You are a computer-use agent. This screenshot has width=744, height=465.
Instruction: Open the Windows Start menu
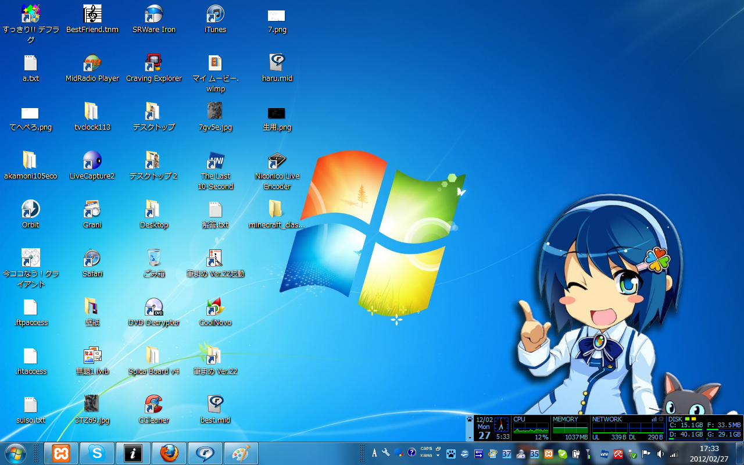(x=16, y=453)
